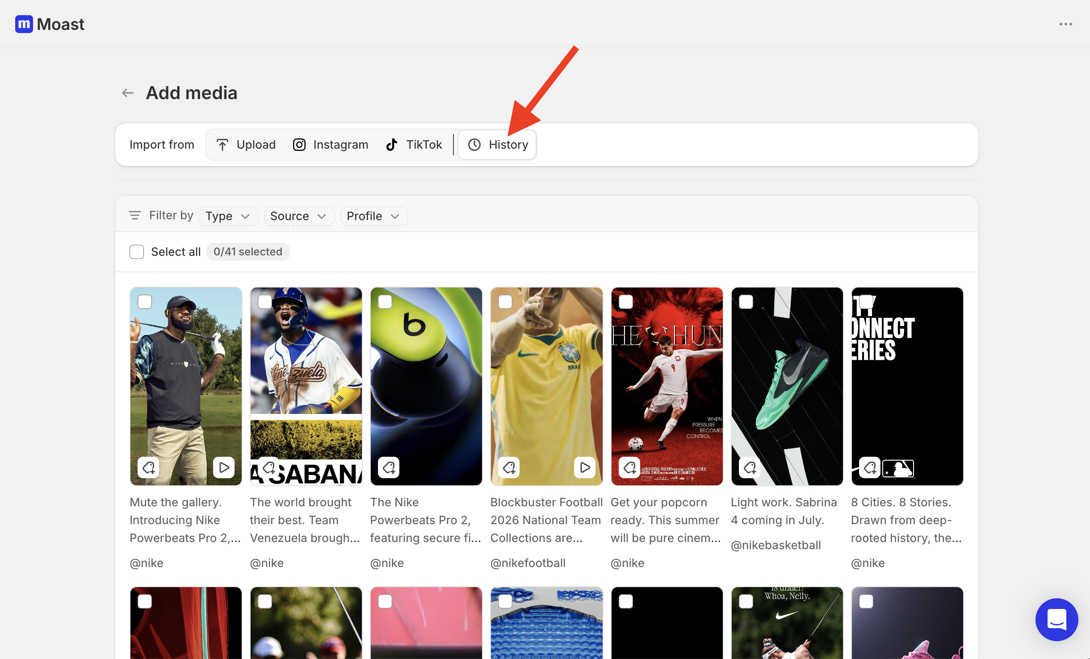
Task: Switch to the TikTok import tab
Action: [x=414, y=145]
